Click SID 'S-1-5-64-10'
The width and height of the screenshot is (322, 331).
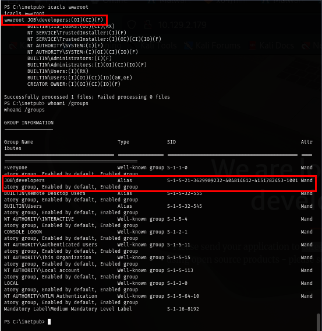(x=183, y=296)
